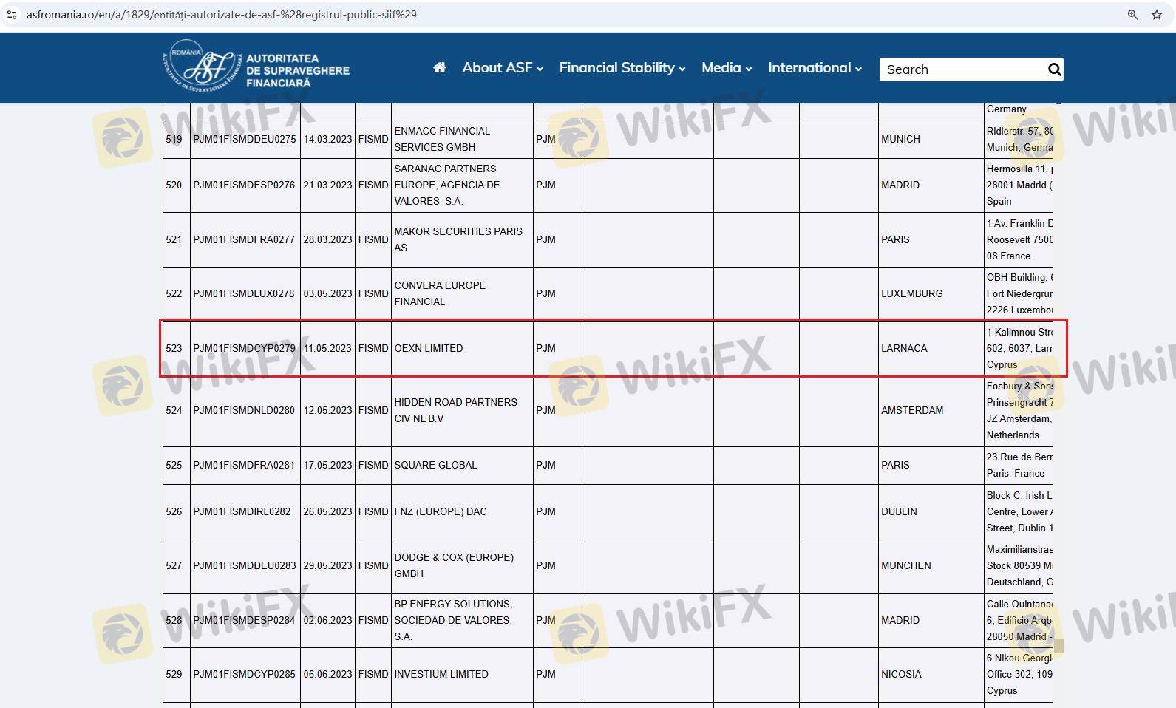View site information icon beside the URL
Screen dimensions: 1176x708
click(x=12, y=15)
